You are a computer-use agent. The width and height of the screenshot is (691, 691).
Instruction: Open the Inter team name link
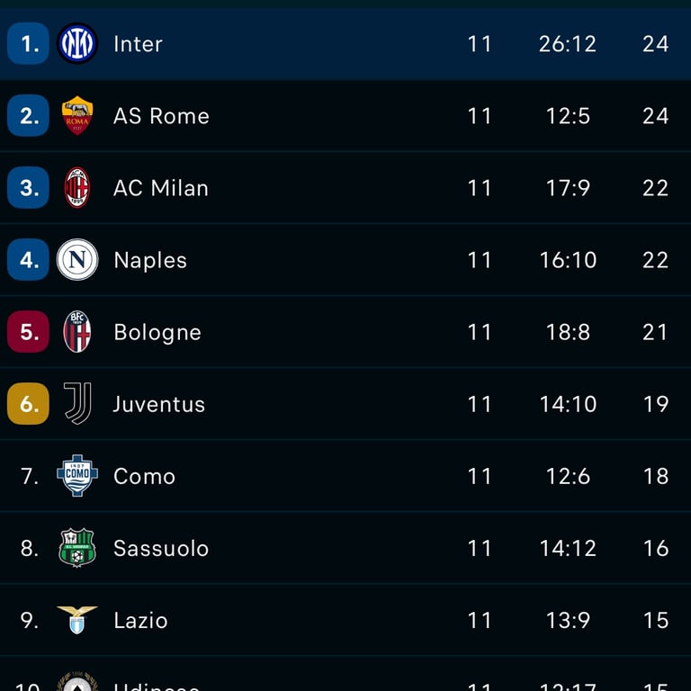click(138, 44)
